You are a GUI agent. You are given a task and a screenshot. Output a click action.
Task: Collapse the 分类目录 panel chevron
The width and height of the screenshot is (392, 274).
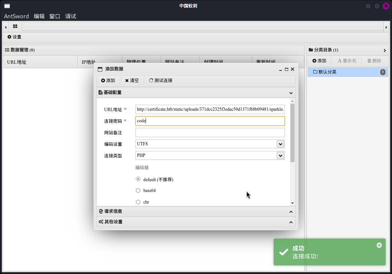pos(385,50)
